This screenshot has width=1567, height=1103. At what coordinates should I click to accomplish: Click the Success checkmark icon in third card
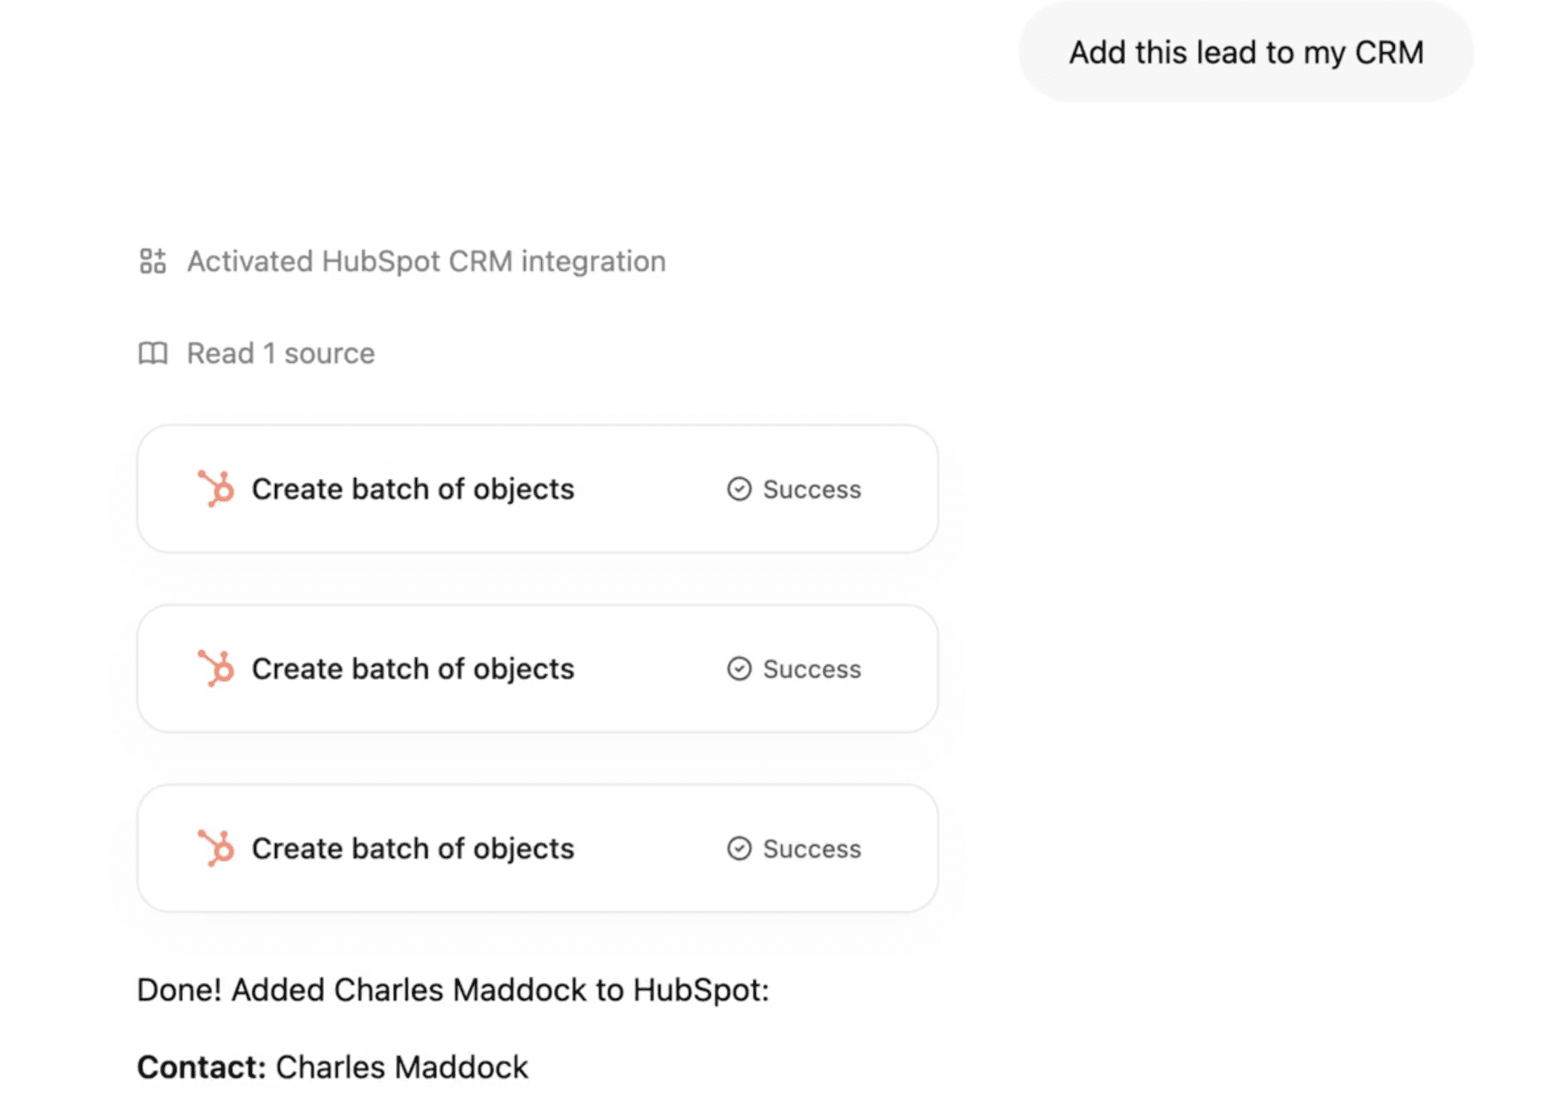tap(739, 848)
